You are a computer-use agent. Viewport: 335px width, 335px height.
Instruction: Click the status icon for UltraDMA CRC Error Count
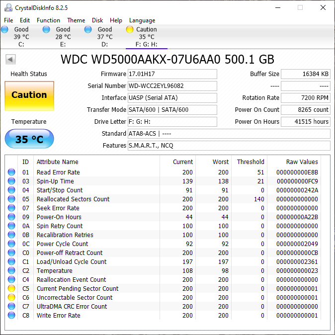click(11, 306)
